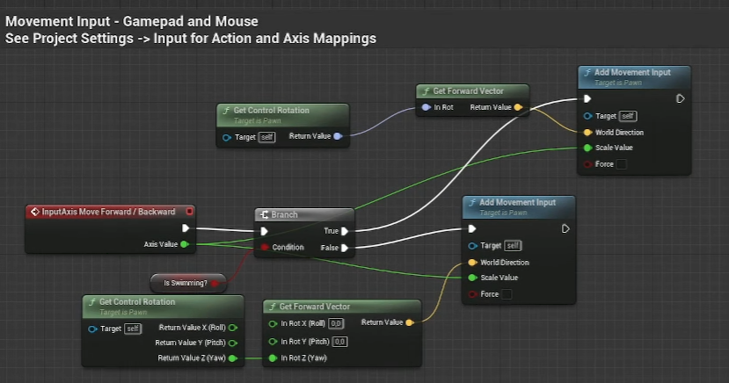Click the Is Swimming? red output pin
Image resolution: width=729 pixels, height=383 pixels.
(215, 283)
